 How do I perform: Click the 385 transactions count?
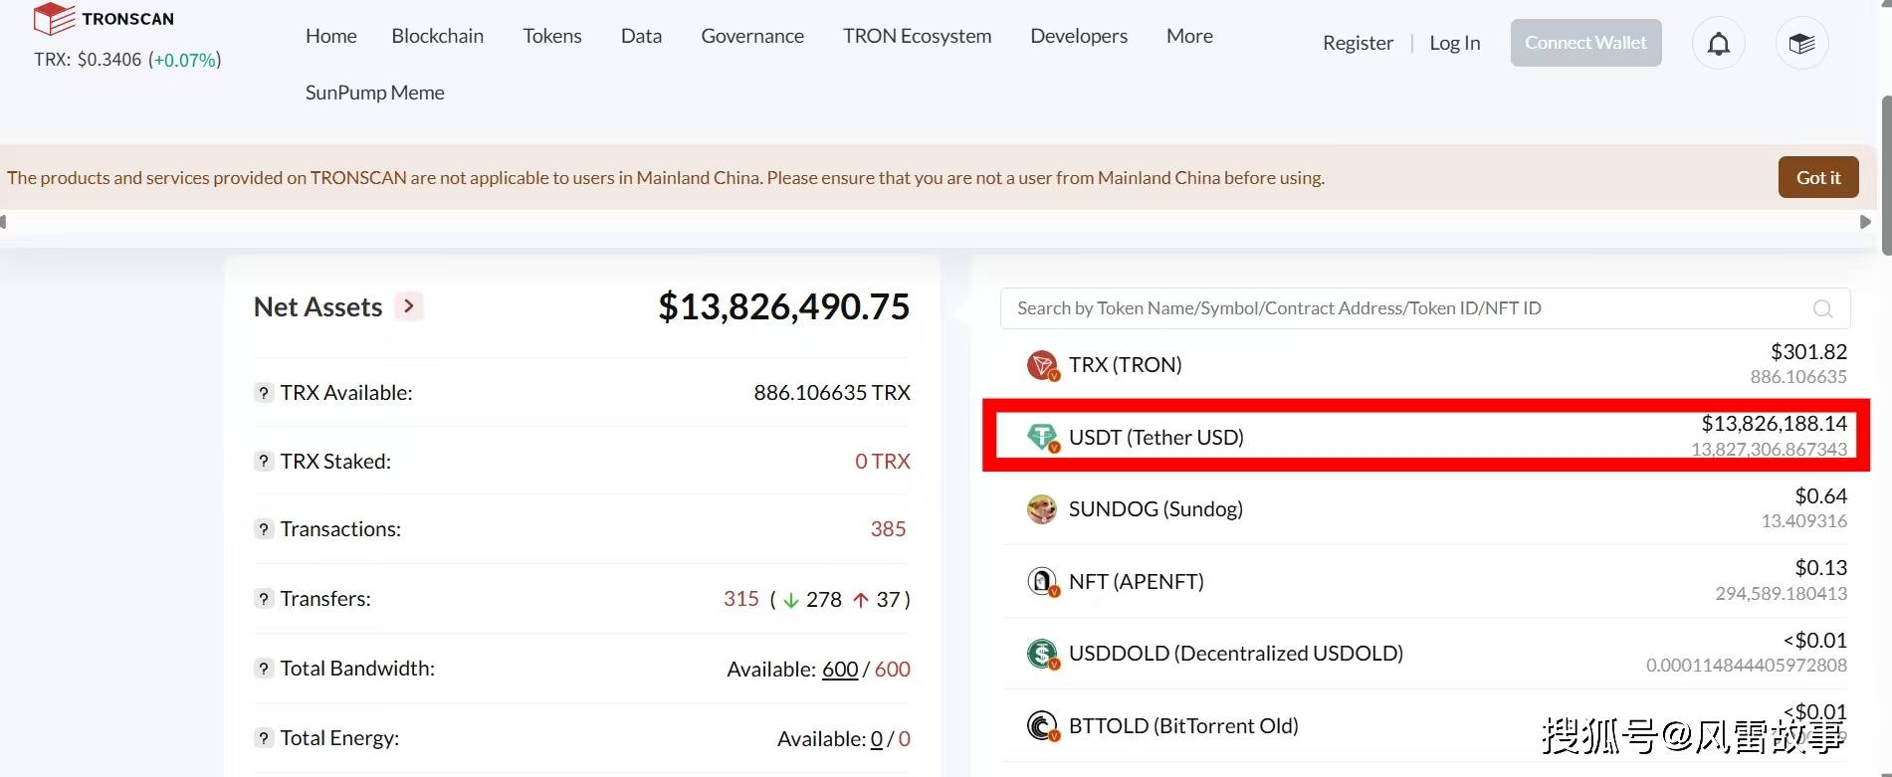click(888, 529)
